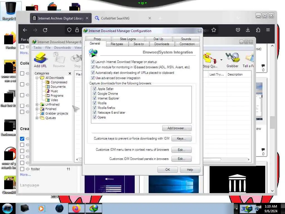Screen dimensions: 285x214
Task: Click Stop Queue icon in IDM toolbar
Action: (x=210, y=60)
